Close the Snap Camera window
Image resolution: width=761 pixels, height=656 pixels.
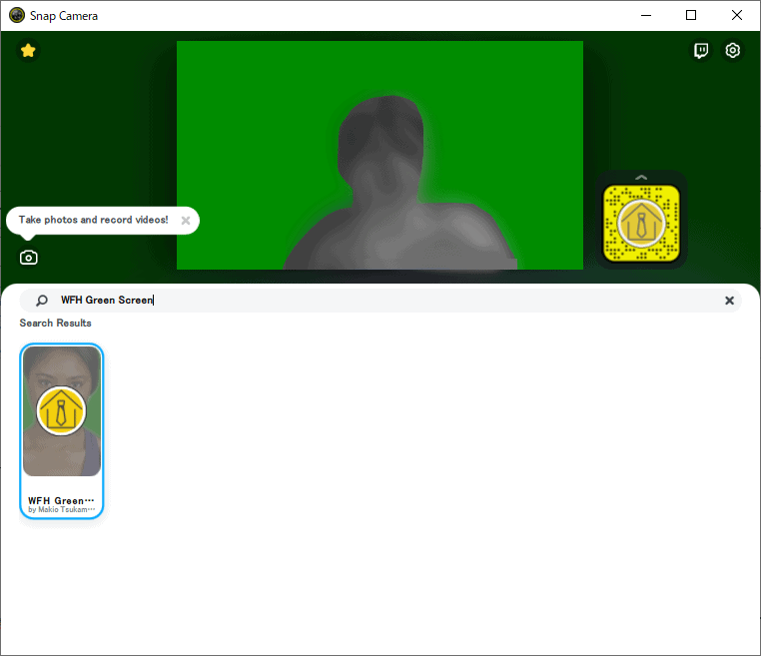[x=737, y=16]
